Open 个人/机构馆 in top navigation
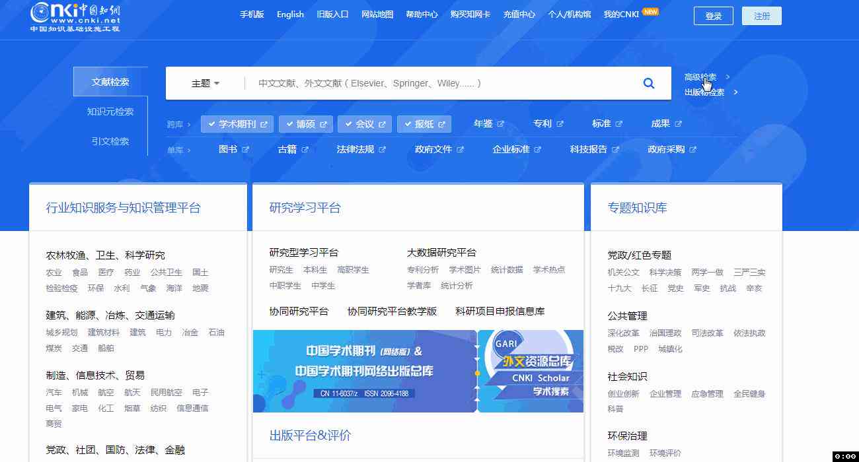 click(x=570, y=14)
